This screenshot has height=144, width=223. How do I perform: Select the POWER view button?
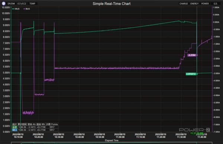coord(205,4)
